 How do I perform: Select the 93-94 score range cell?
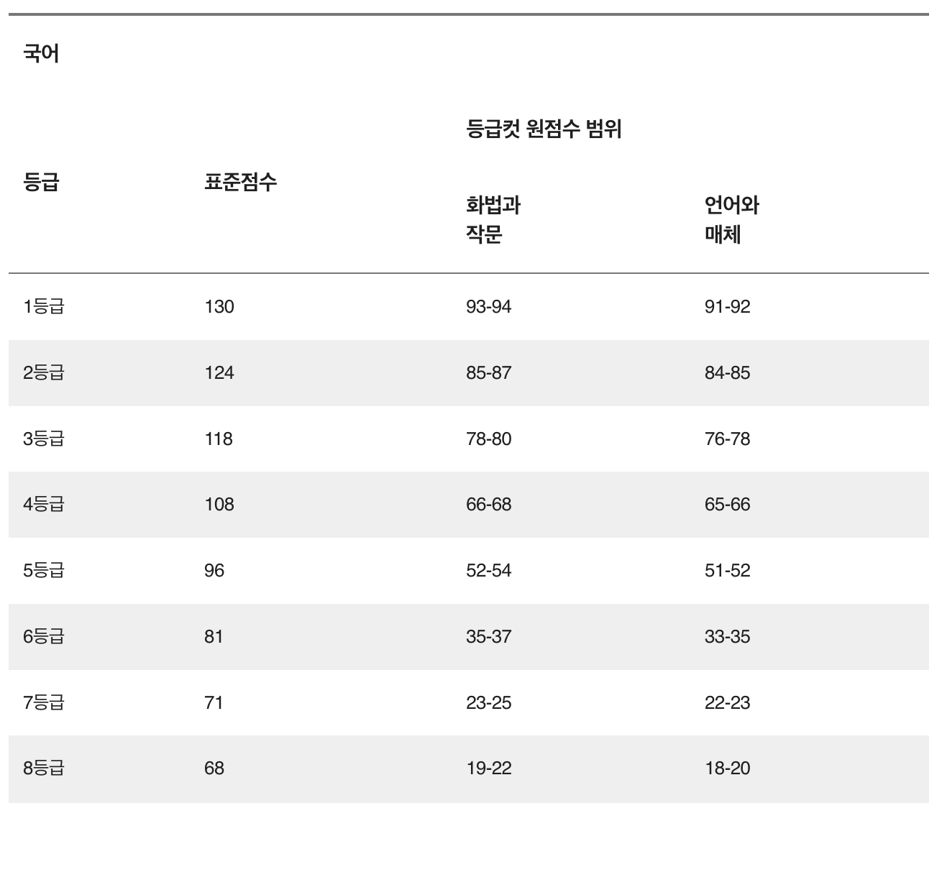489,307
